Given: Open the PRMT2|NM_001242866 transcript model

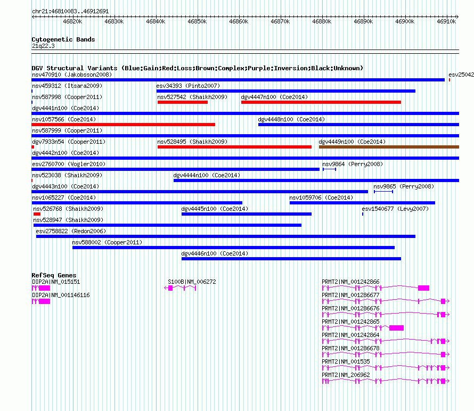Looking at the screenshot, I should coord(376,288).
